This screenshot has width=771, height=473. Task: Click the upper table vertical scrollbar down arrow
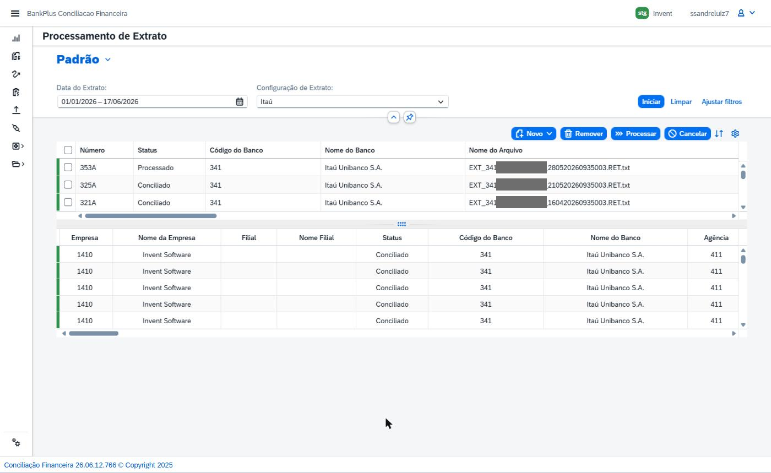(x=743, y=208)
